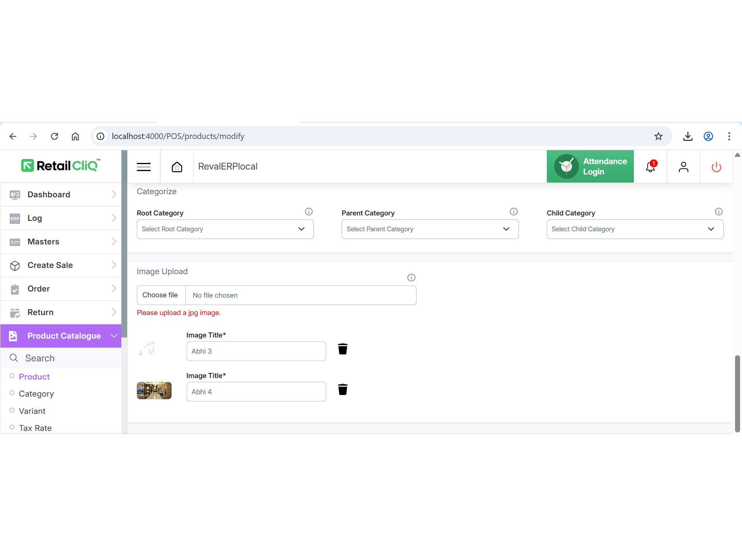Screen dimensions: 742x556
Task: Delete the Abhi 3 image with trash icon
Action: pos(342,349)
